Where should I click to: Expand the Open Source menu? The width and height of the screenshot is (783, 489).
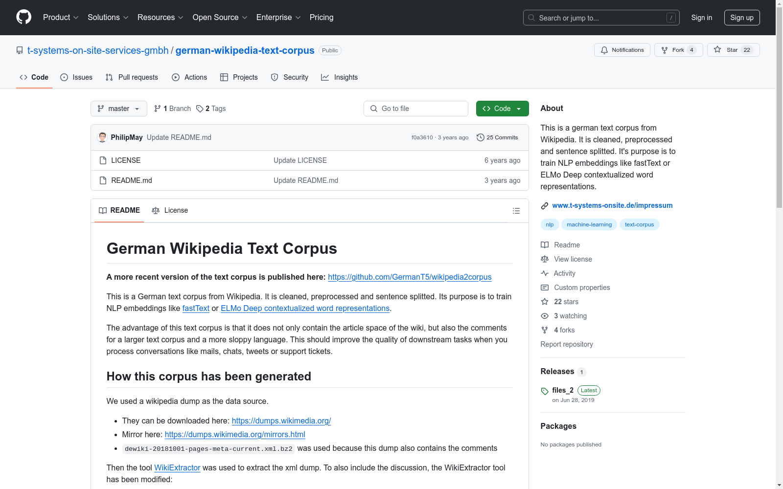(x=220, y=17)
